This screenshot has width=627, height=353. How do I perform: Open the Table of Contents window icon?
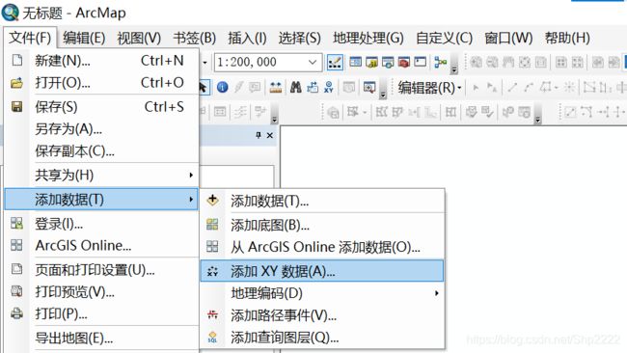click(356, 62)
